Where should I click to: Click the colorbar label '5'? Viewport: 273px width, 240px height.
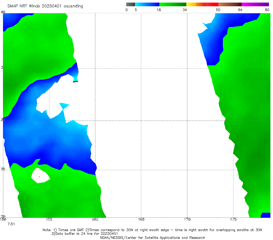click(136, 10)
